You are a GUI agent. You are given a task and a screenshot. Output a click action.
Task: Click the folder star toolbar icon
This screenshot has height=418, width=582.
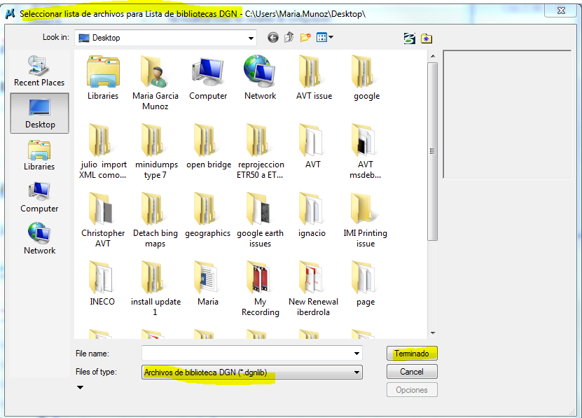tap(427, 38)
